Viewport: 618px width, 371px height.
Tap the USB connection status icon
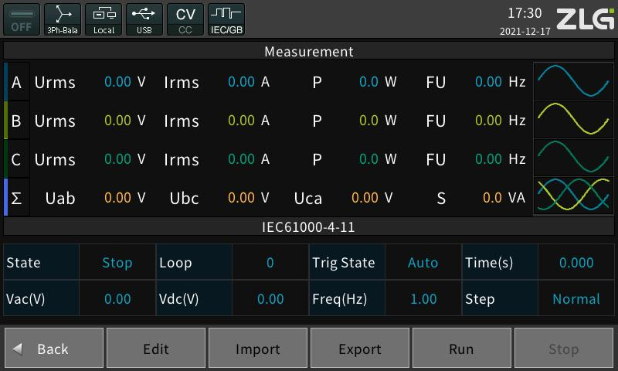pyautogui.click(x=144, y=19)
